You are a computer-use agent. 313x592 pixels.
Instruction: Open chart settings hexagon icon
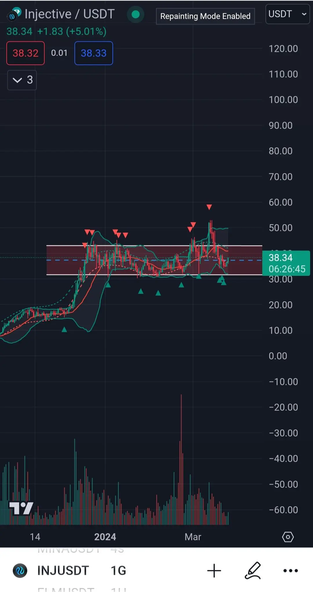coord(288,537)
